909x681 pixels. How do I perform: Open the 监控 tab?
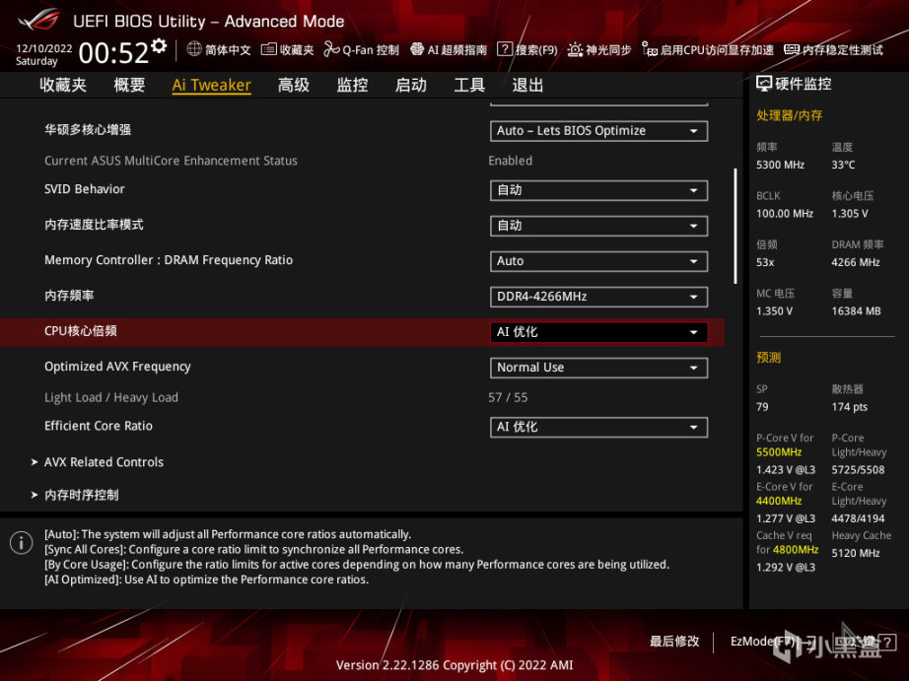coord(353,85)
